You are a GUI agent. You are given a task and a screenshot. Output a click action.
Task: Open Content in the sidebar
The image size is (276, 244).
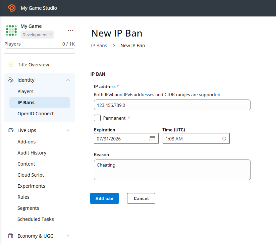coord(26,164)
